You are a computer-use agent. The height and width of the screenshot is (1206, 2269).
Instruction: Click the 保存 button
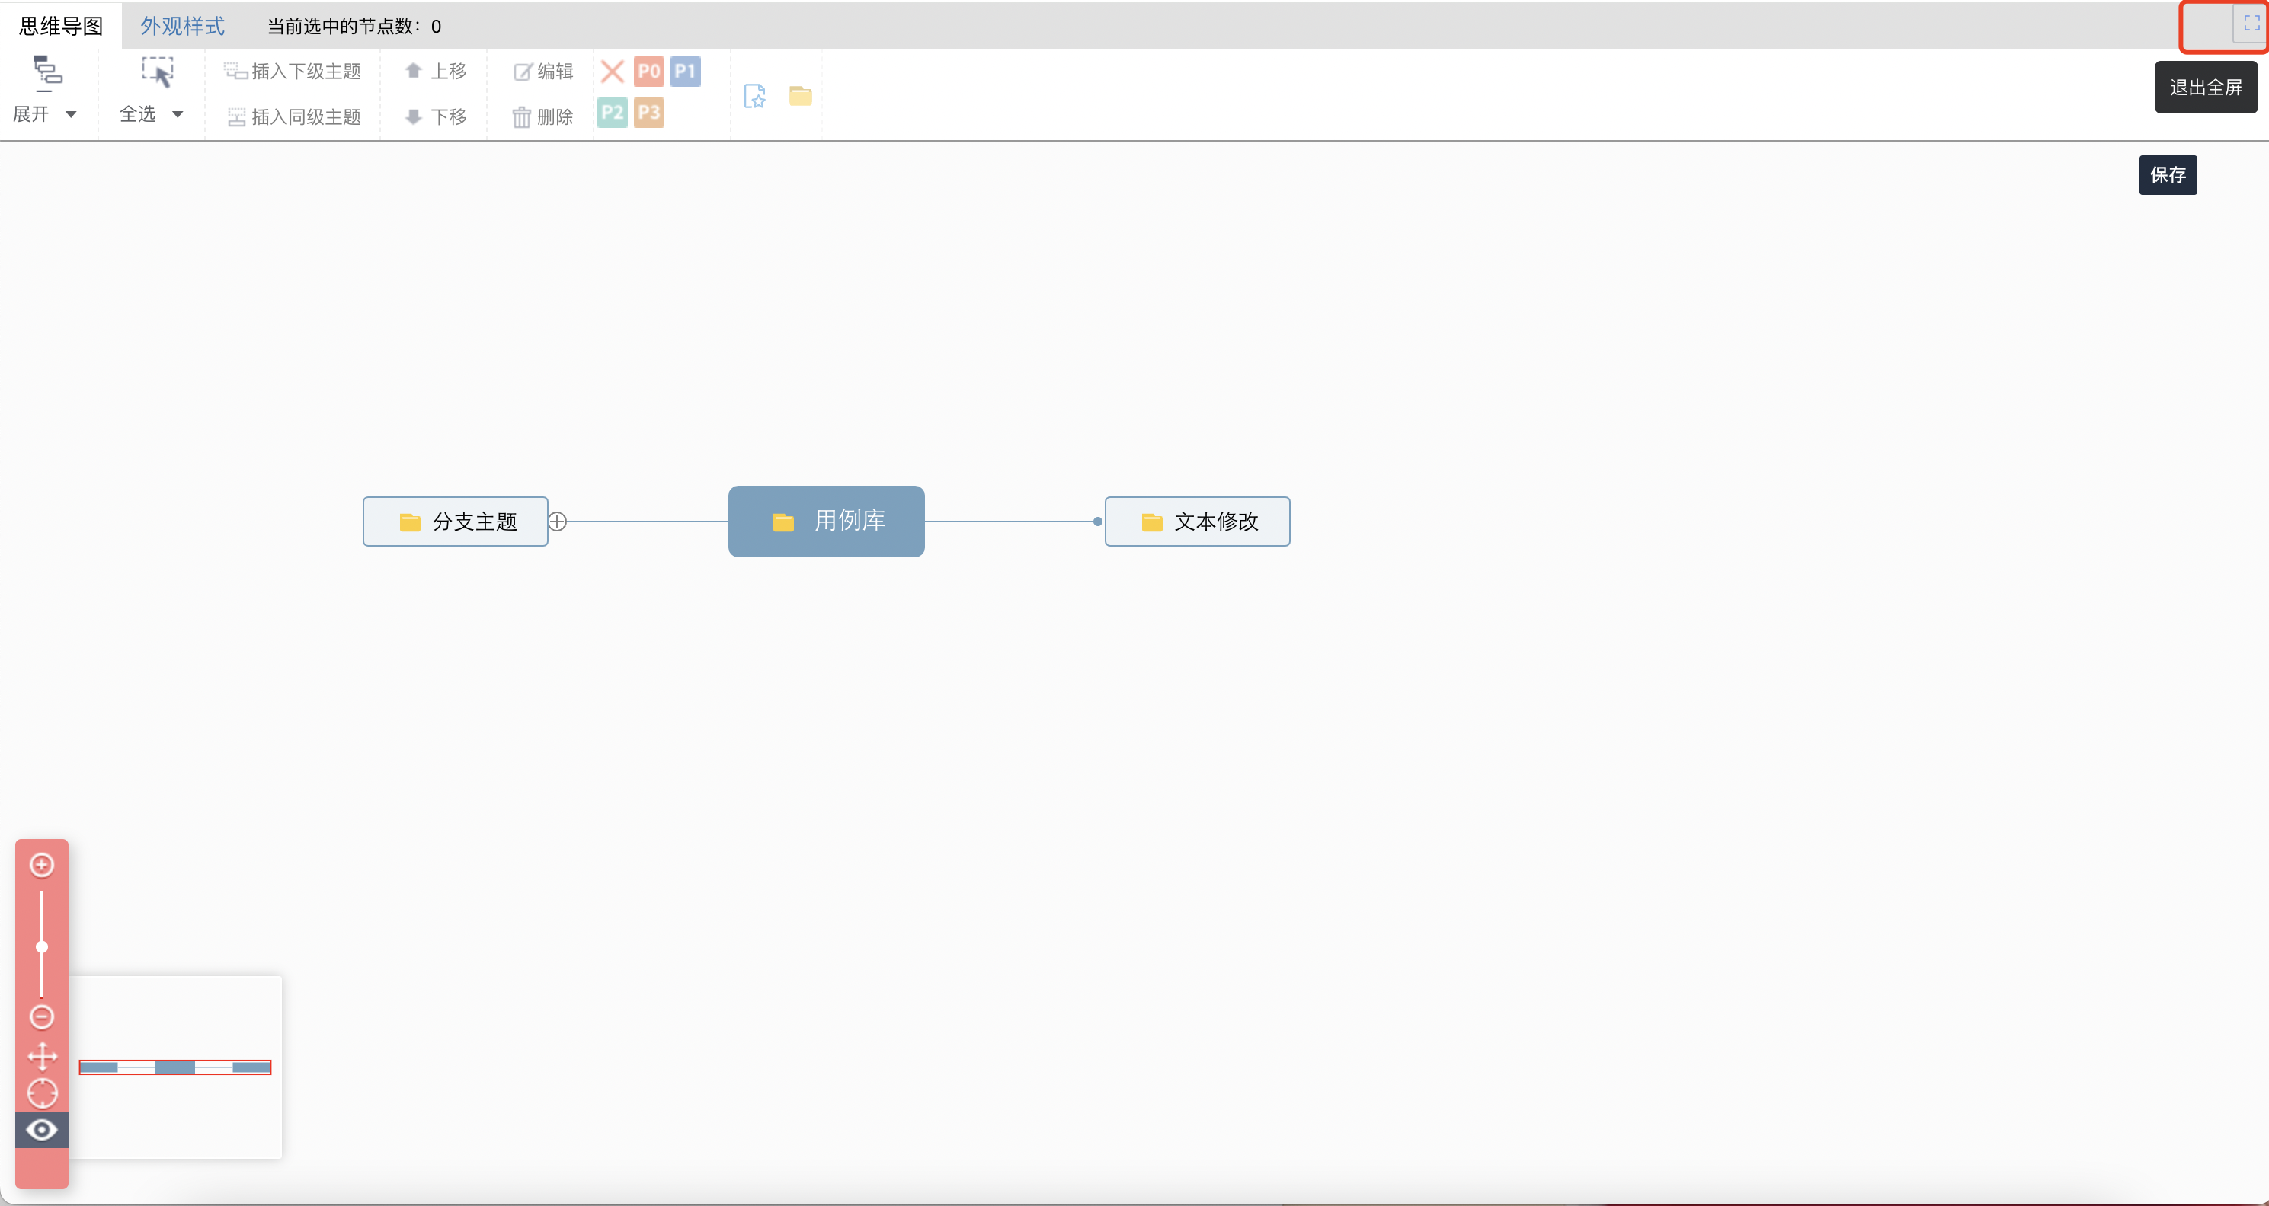coord(2167,175)
